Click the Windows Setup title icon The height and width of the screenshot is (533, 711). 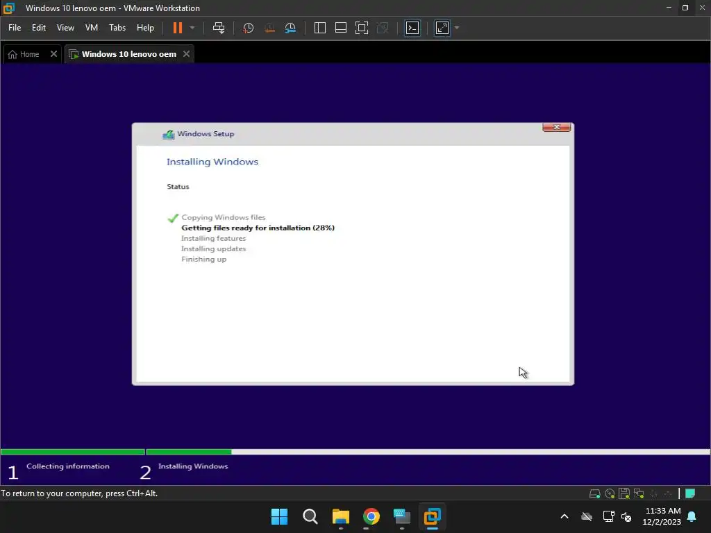click(x=169, y=134)
